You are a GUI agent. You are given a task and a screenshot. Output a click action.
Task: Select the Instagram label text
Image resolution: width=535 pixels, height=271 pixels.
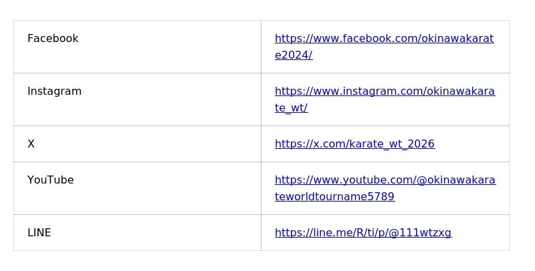pos(54,91)
